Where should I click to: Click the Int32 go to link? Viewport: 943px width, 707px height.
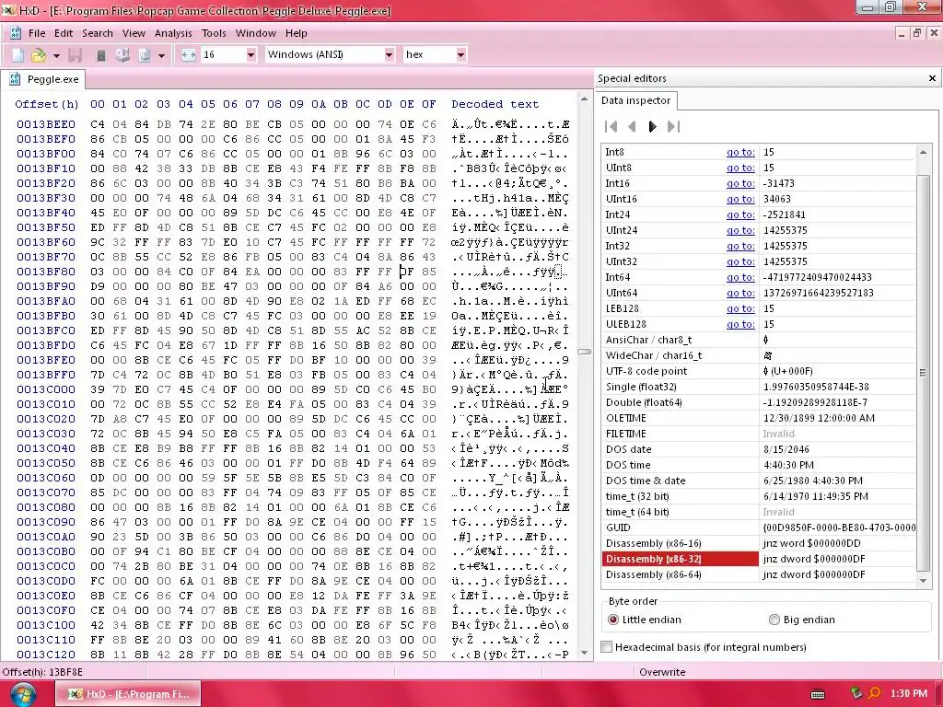[x=740, y=246]
